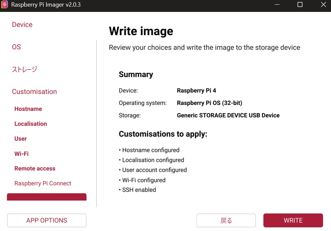Select Remote access in sidebar

click(35, 168)
